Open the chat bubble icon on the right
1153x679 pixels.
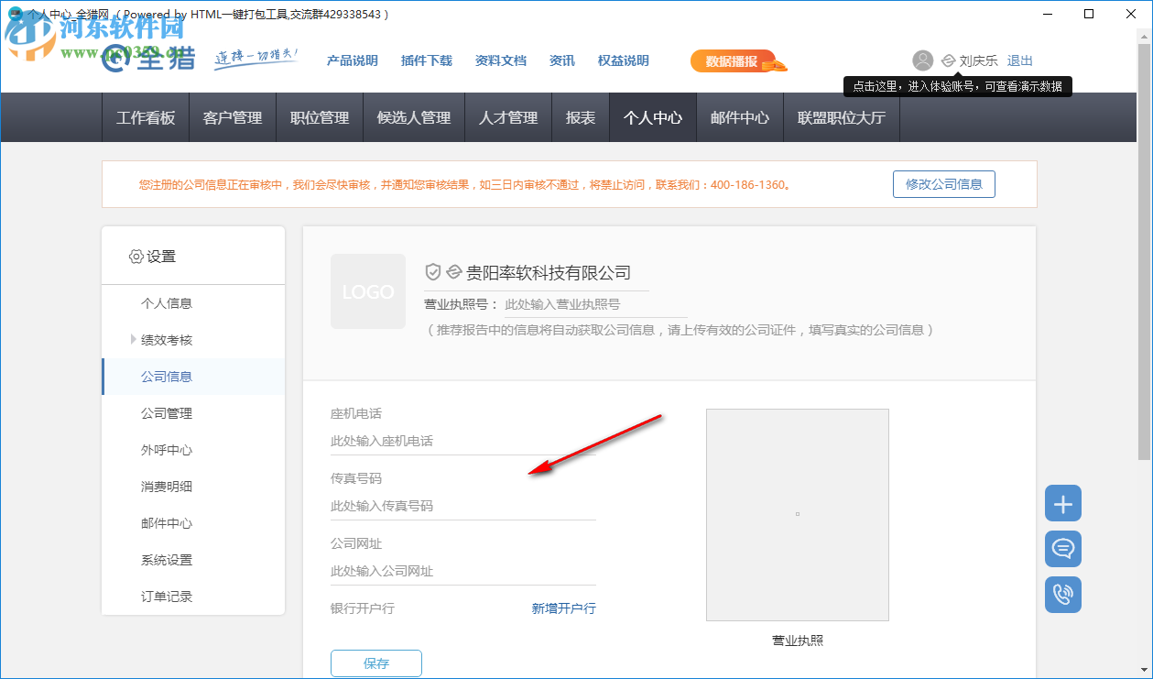point(1062,549)
